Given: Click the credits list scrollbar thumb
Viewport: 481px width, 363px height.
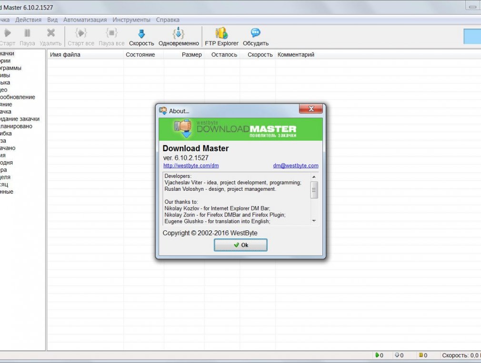Looking at the screenshot, I should coord(314,190).
